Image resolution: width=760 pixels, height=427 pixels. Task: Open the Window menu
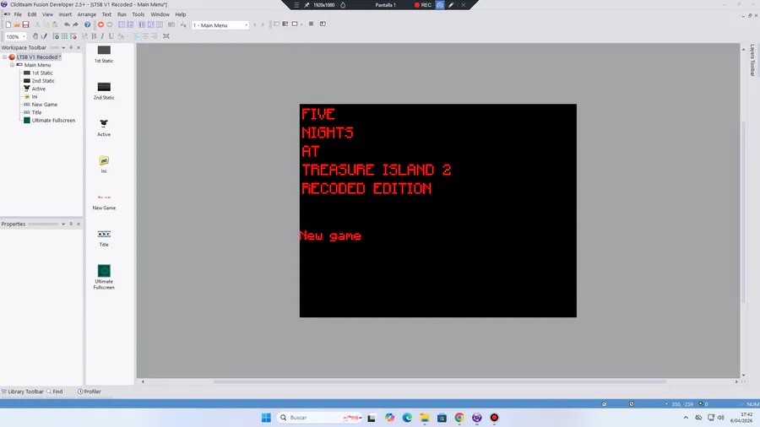(160, 14)
